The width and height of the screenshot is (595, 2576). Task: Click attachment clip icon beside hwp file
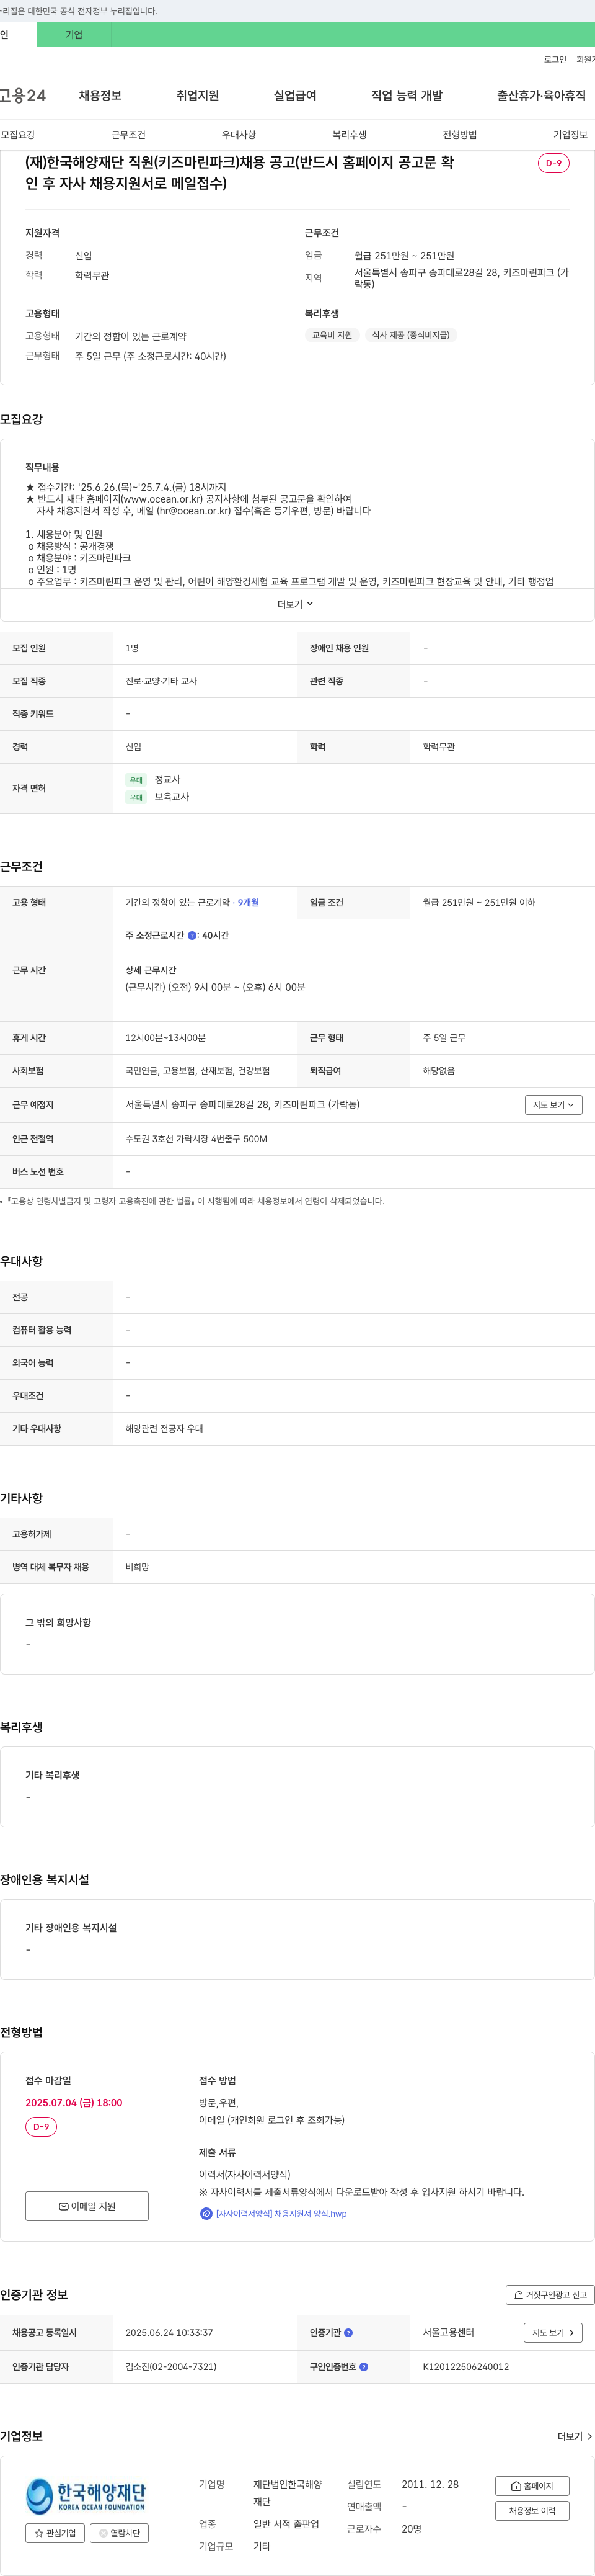click(206, 2214)
